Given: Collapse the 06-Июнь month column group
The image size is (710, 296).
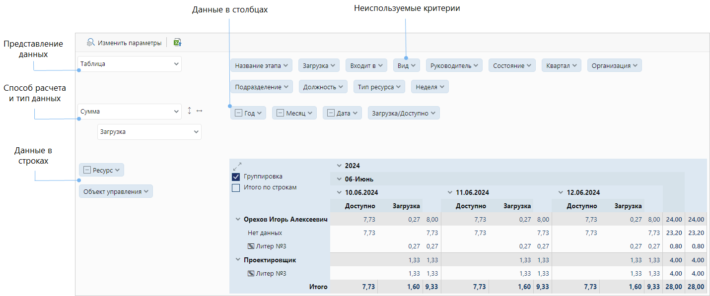Looking at the screenshot, I should 339,179.
